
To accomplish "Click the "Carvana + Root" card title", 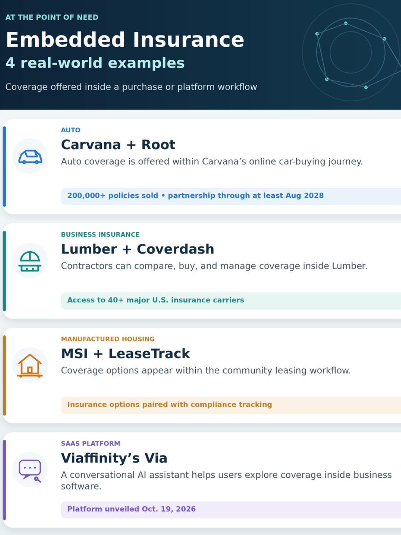I will (x=118, y=145).
